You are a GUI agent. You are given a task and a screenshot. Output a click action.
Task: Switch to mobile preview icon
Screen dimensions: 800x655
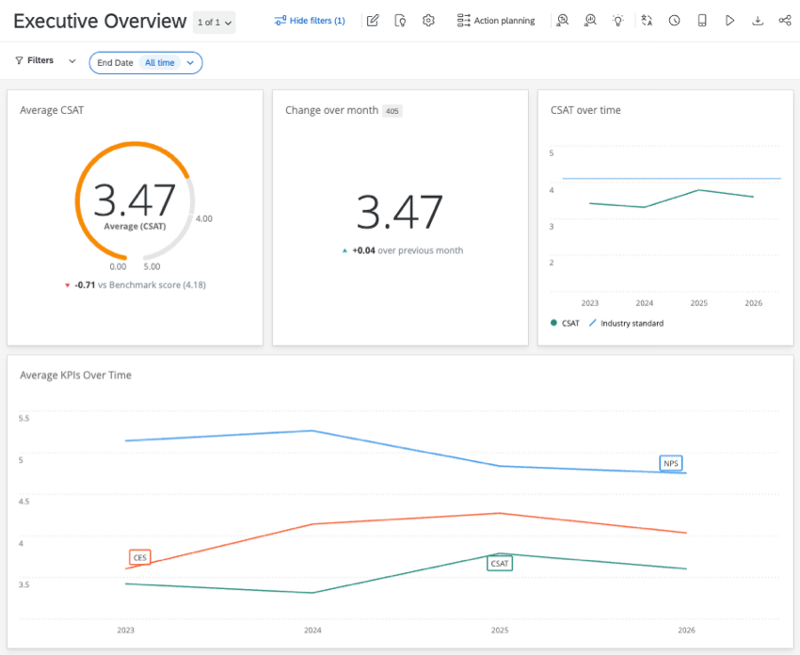[702, 21]
